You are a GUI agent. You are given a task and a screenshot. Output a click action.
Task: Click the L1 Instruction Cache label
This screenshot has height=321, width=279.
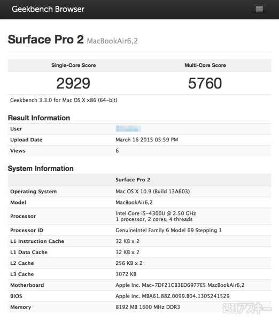pyautogui.click(x=37, y=241)
